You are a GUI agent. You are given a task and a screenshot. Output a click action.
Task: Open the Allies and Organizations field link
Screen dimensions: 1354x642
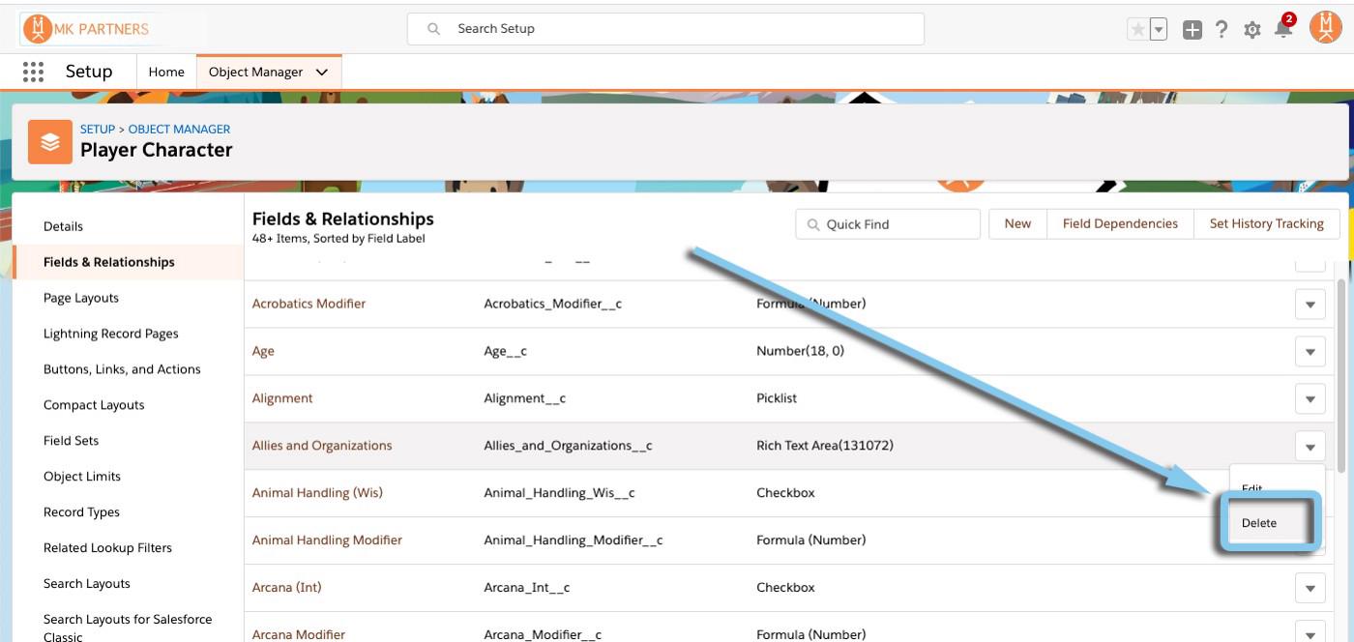[x=322, y=446]
